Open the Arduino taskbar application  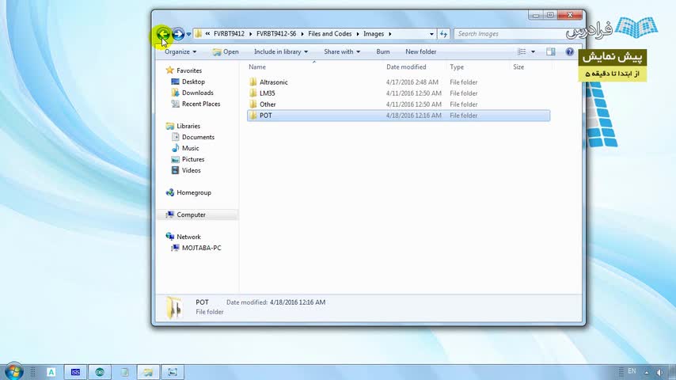pyautogui.click(x=100, y=372)
